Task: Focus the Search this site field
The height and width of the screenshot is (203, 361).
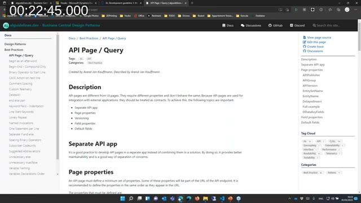Action: (x=328, y=25)
